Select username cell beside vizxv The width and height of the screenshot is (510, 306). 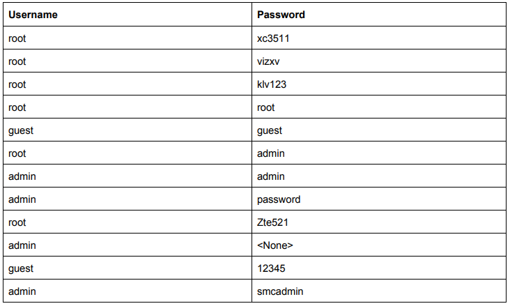tap(17, 61)
